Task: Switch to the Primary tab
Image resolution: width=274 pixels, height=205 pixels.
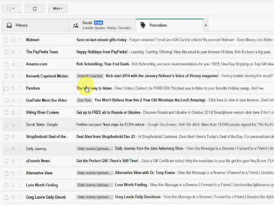Action: 21,26
